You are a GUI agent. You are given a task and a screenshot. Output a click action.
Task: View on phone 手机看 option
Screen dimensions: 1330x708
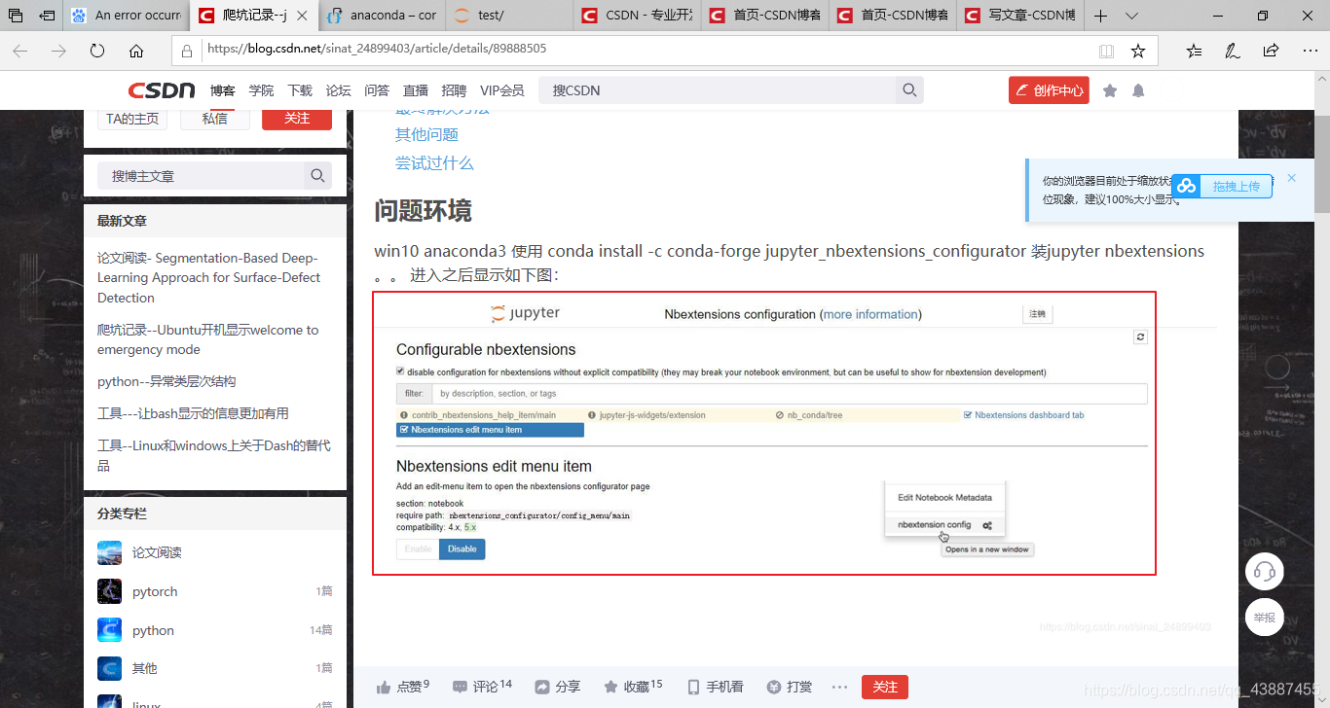pyautogui.click(x=715, y=687)
